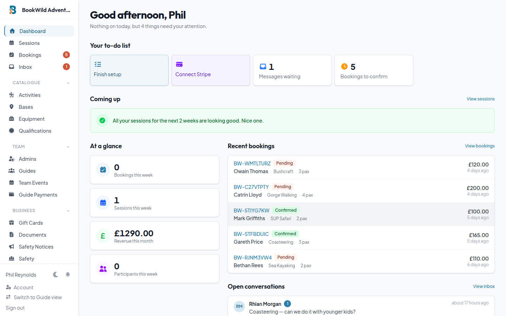Click the Activities icon under Catalogue
The width and height of the screenshot is (506, 316).
pos(12,95)
